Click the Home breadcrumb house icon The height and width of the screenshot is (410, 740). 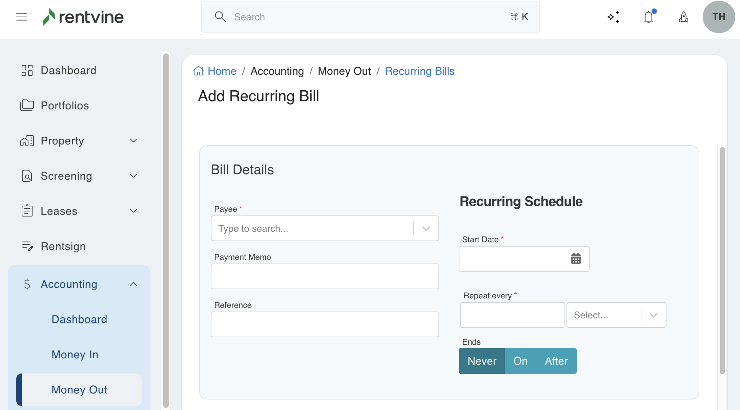pos(199,71)
